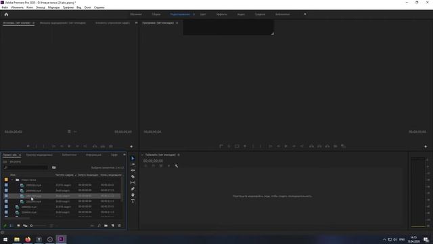433x244 pixels.
Task: Switch to the Эффекты workspace
Action: [222, 14]
